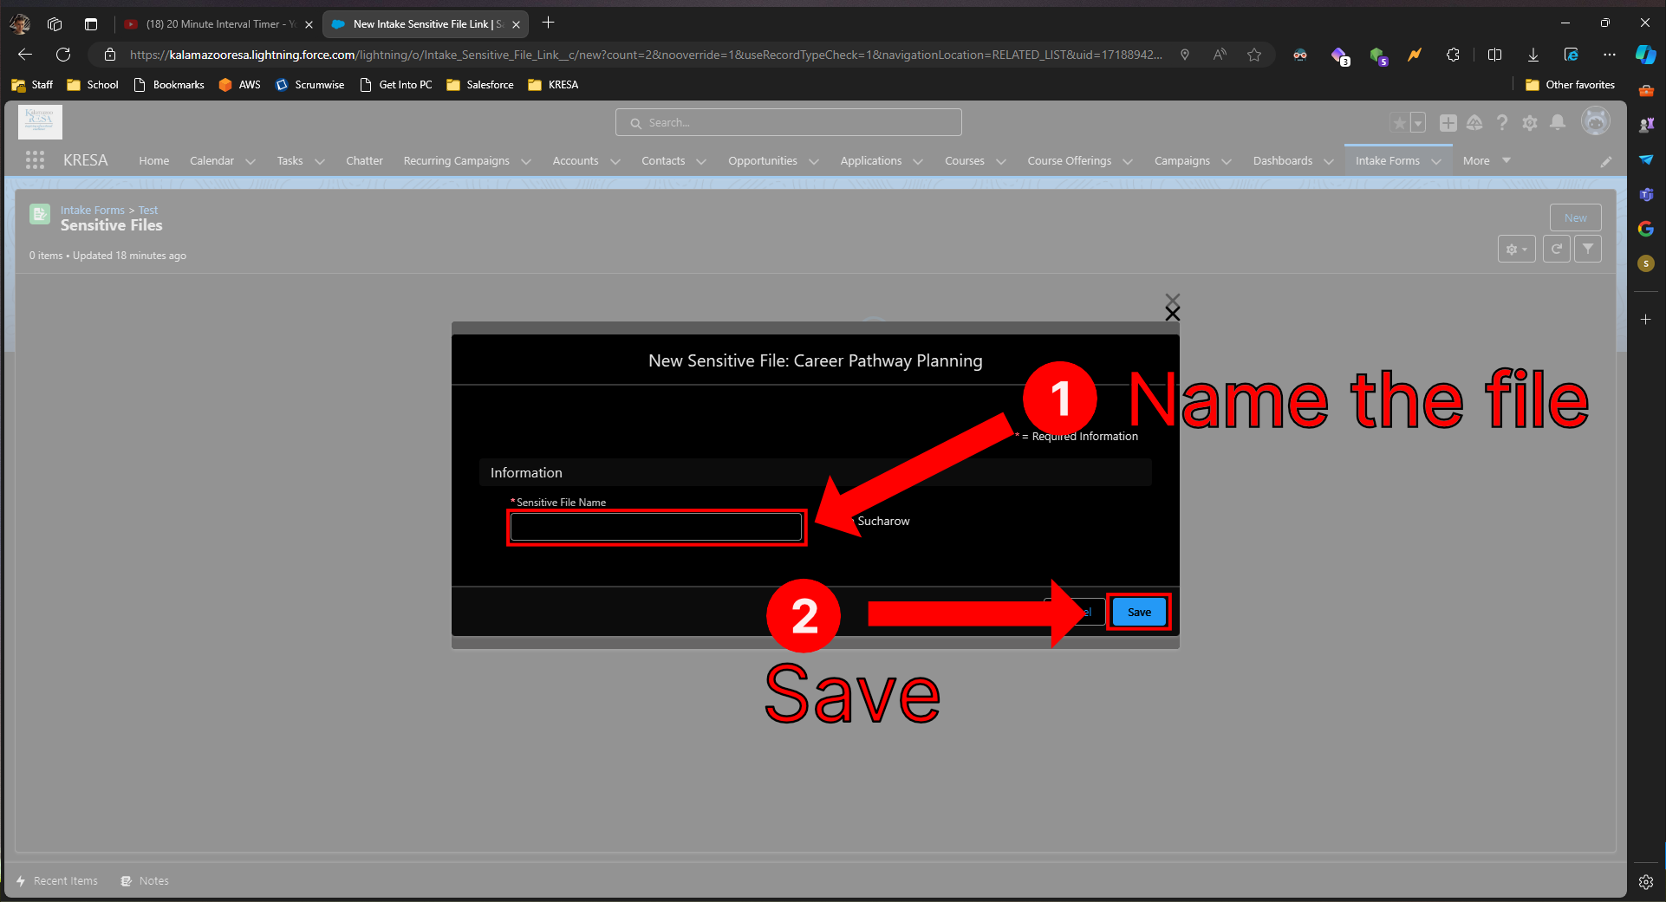Open the browser downloads icon
This screenshot has height=902, width=1666.
coord(1533,55)
